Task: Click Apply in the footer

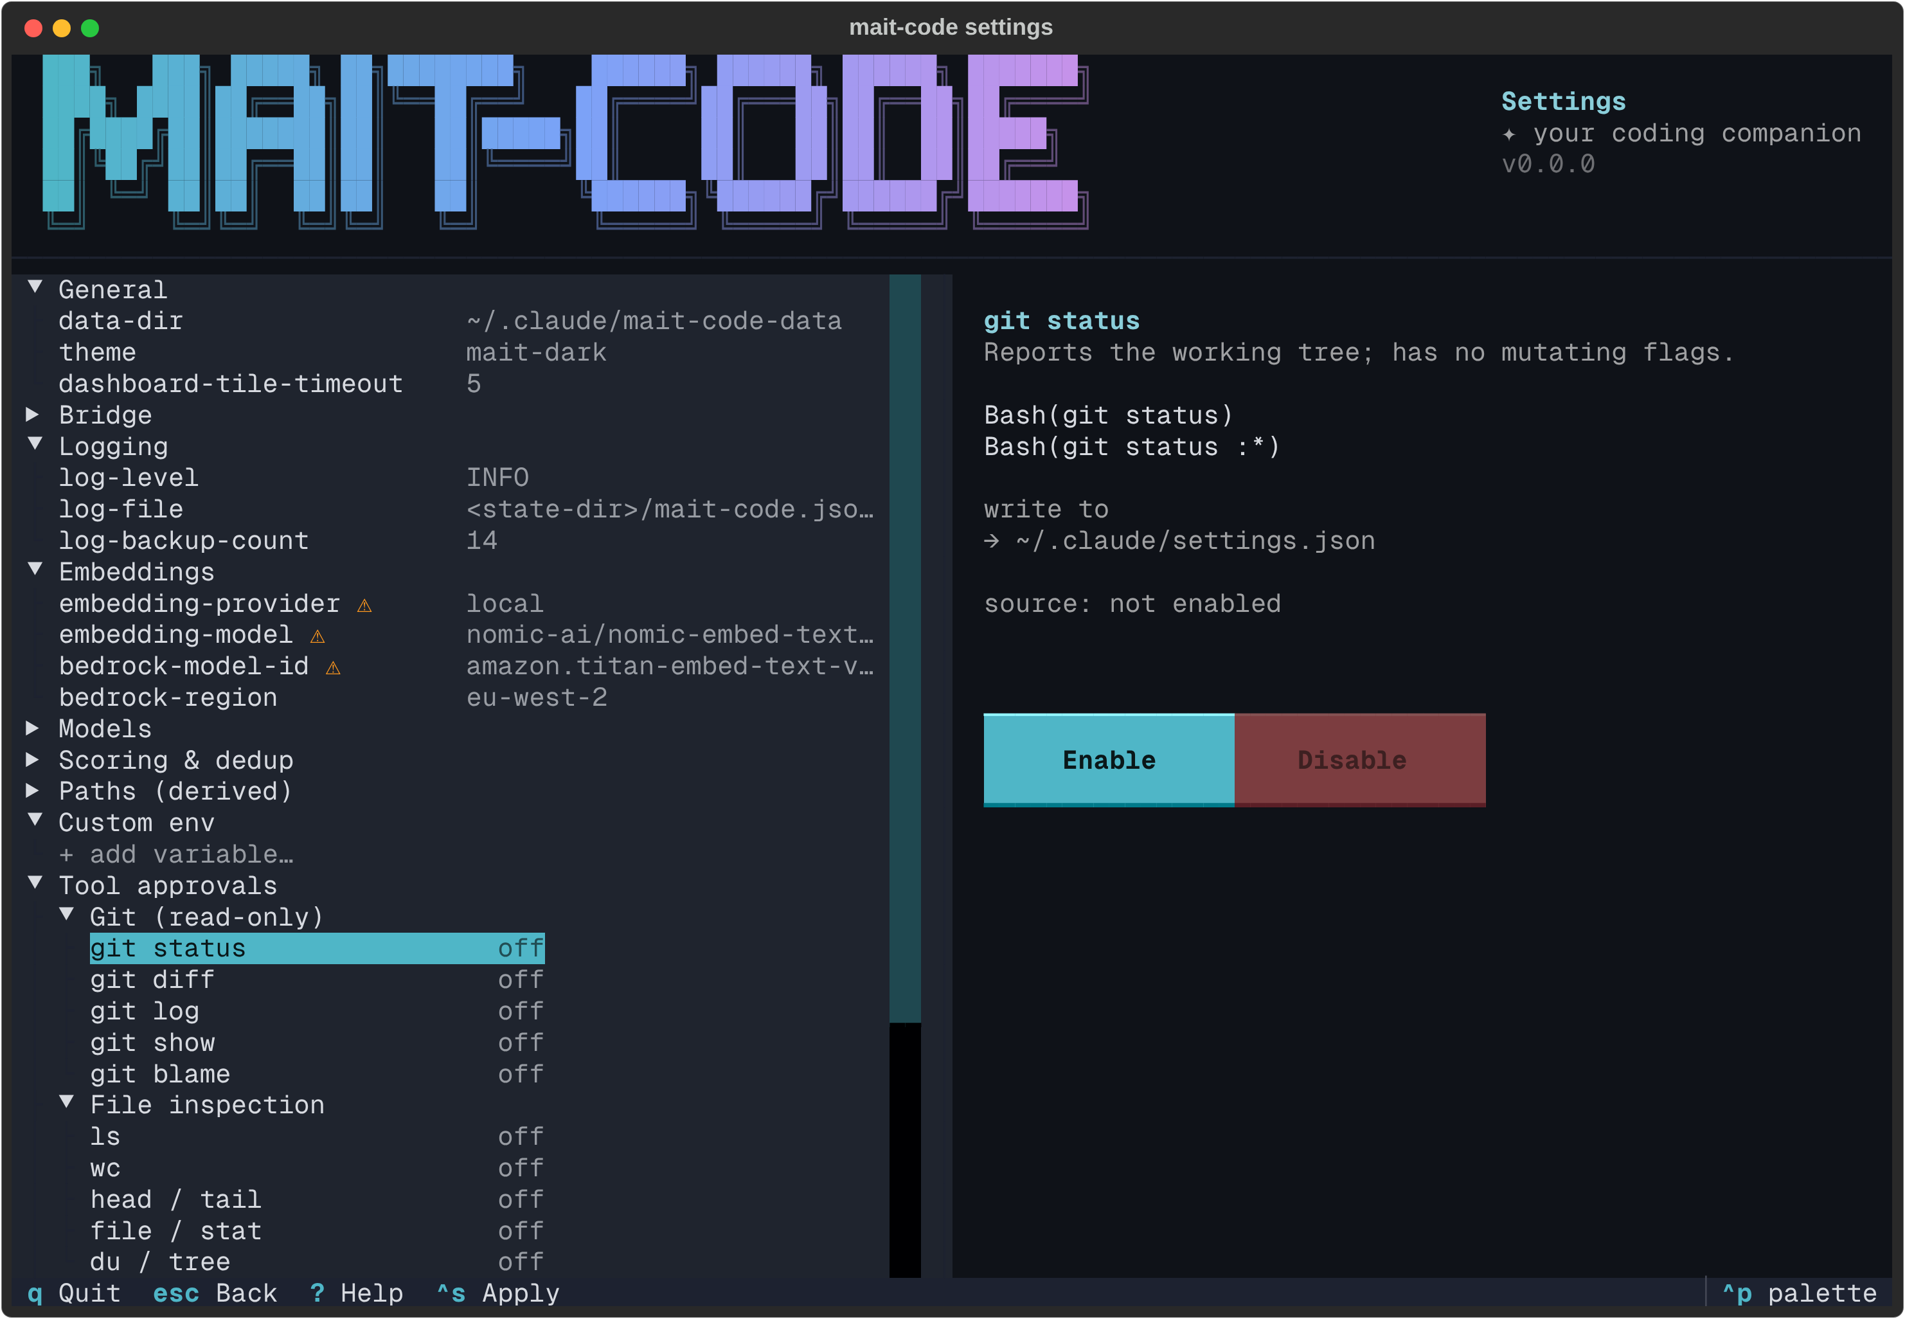Action: click(498, 1294)
